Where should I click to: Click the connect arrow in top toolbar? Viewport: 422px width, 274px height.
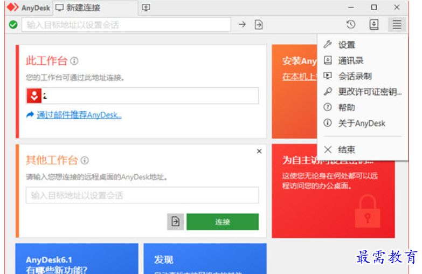242,24
